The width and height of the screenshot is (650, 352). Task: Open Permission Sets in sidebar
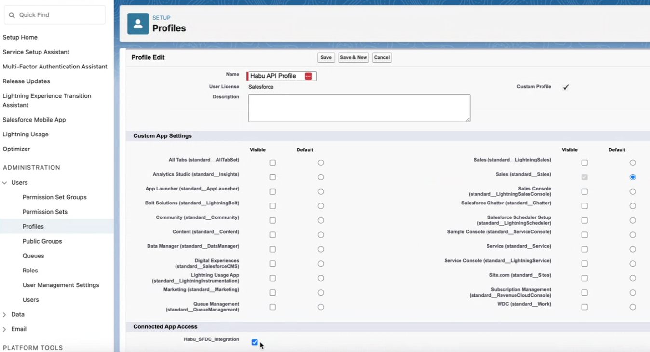click(x=45, y=212)
